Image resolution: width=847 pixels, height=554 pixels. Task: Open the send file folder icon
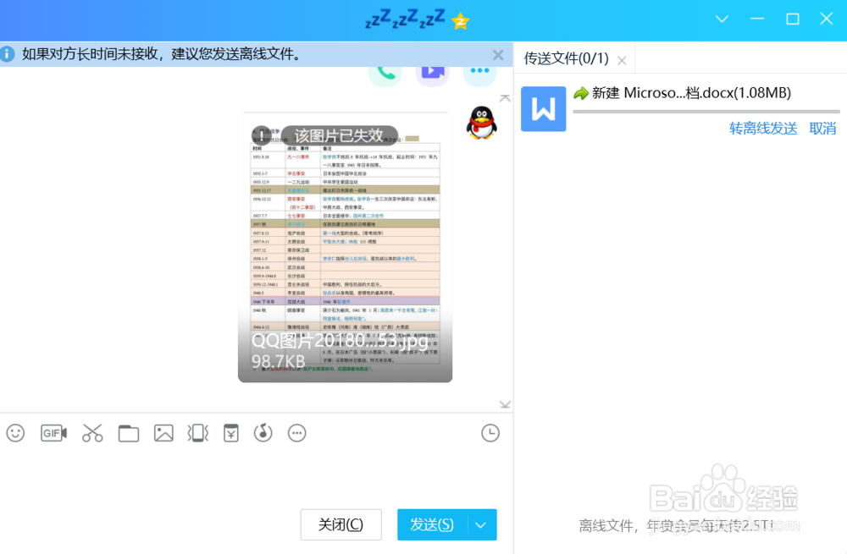129,433
